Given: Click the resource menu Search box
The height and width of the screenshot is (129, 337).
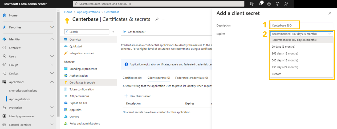Looking at the screenshot, I should [87, 32].
